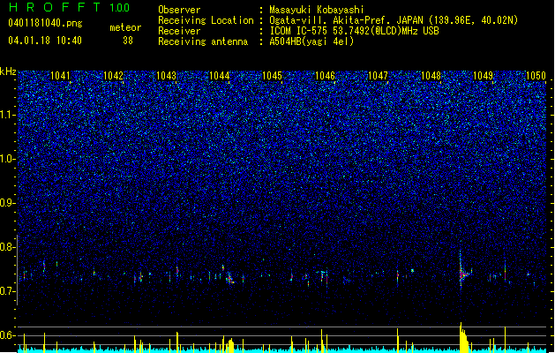Click the wide yellow intensity block after 1044
The height and width of the screenshot is (353, 555).
[x=231, y=346]
